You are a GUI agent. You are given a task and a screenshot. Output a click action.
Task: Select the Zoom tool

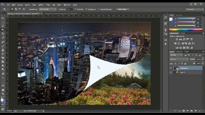(3, 94)
